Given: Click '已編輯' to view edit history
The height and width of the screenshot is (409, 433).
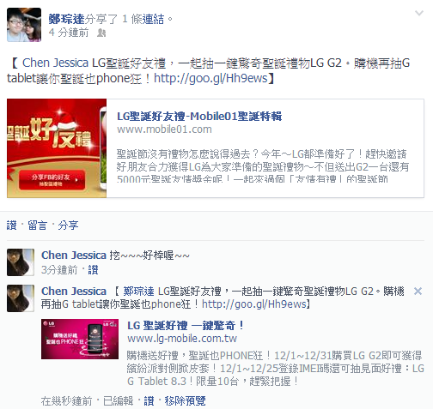Looking at the screenshot, I should point(118,401).
